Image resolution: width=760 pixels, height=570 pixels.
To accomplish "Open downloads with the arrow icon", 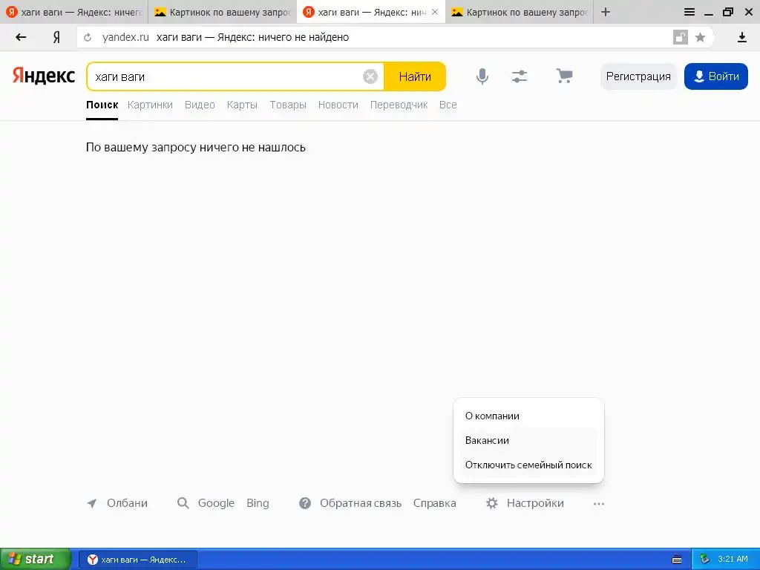I will [x=742, y=37].
